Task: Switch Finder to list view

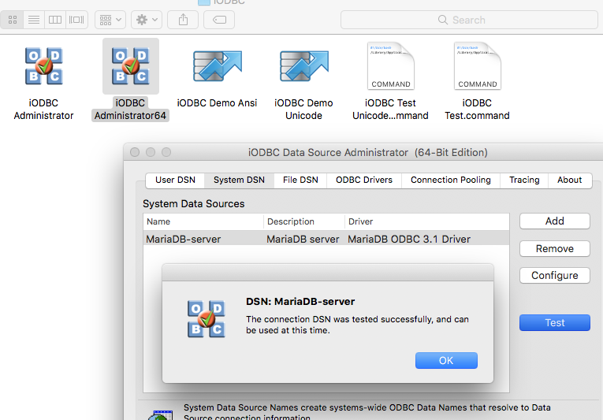Action: pyautogui.click(x=34, y=20)
